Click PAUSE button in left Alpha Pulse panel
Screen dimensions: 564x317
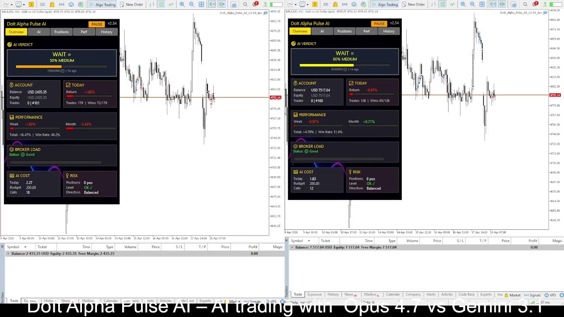[97, 24]
